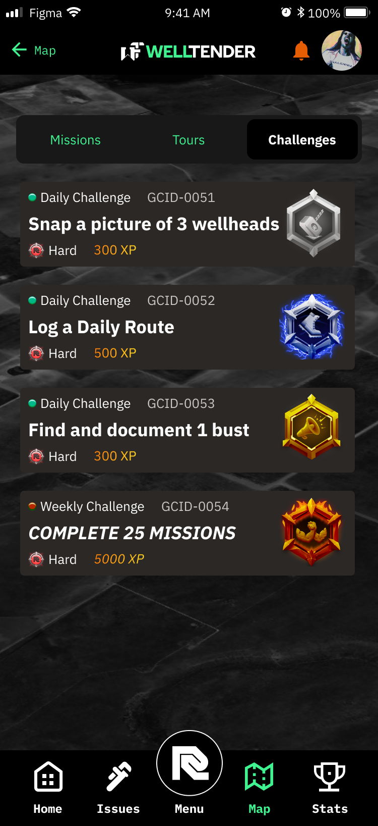Open "Find and document 1 bust" challenge
Image resolution: width=378 pixels, height=826 pixels.
coord(187,430)
